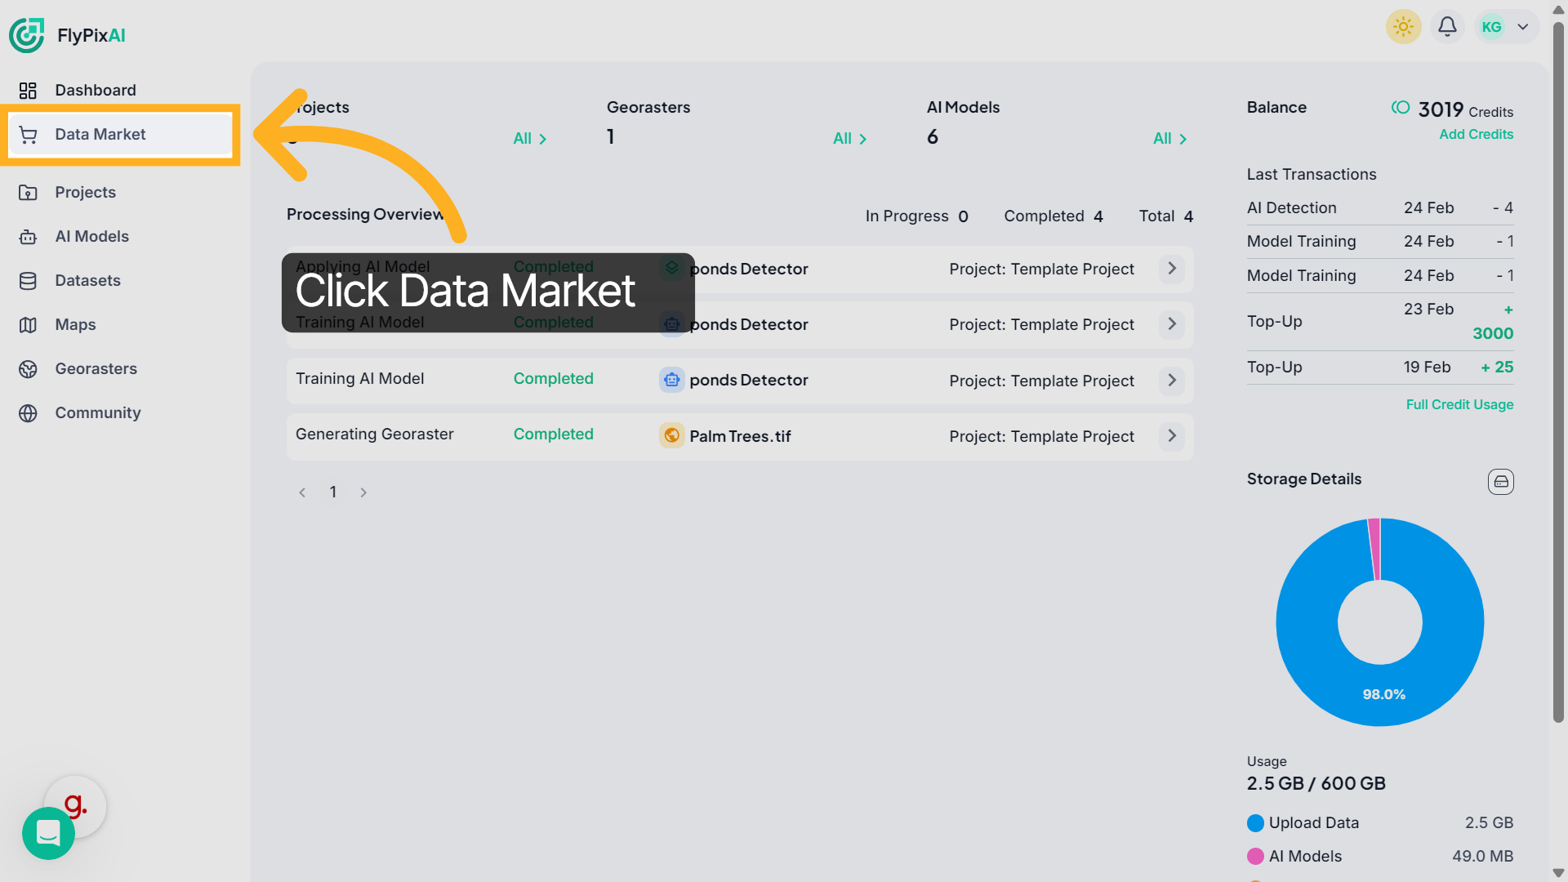1568x882 pixels.
Task: Open Data Market in the sidebar
Action: pyautogui.click(x=121, y=134)
